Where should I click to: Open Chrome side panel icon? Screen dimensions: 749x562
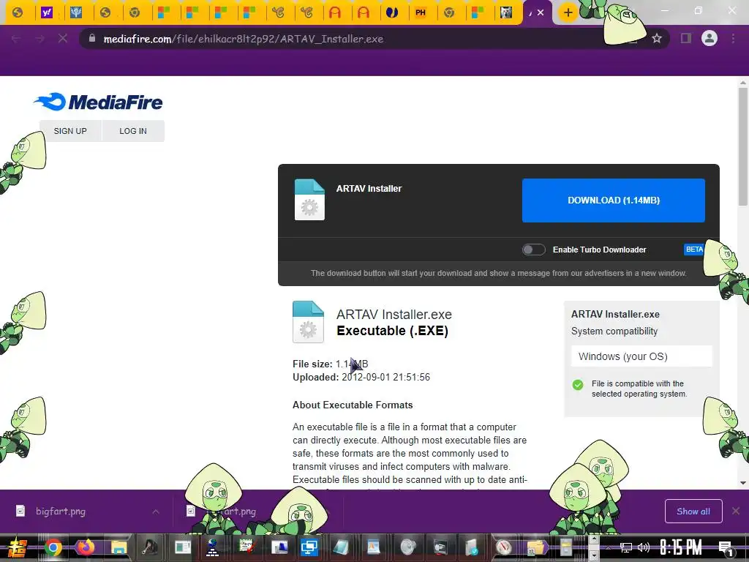(686, 38)
